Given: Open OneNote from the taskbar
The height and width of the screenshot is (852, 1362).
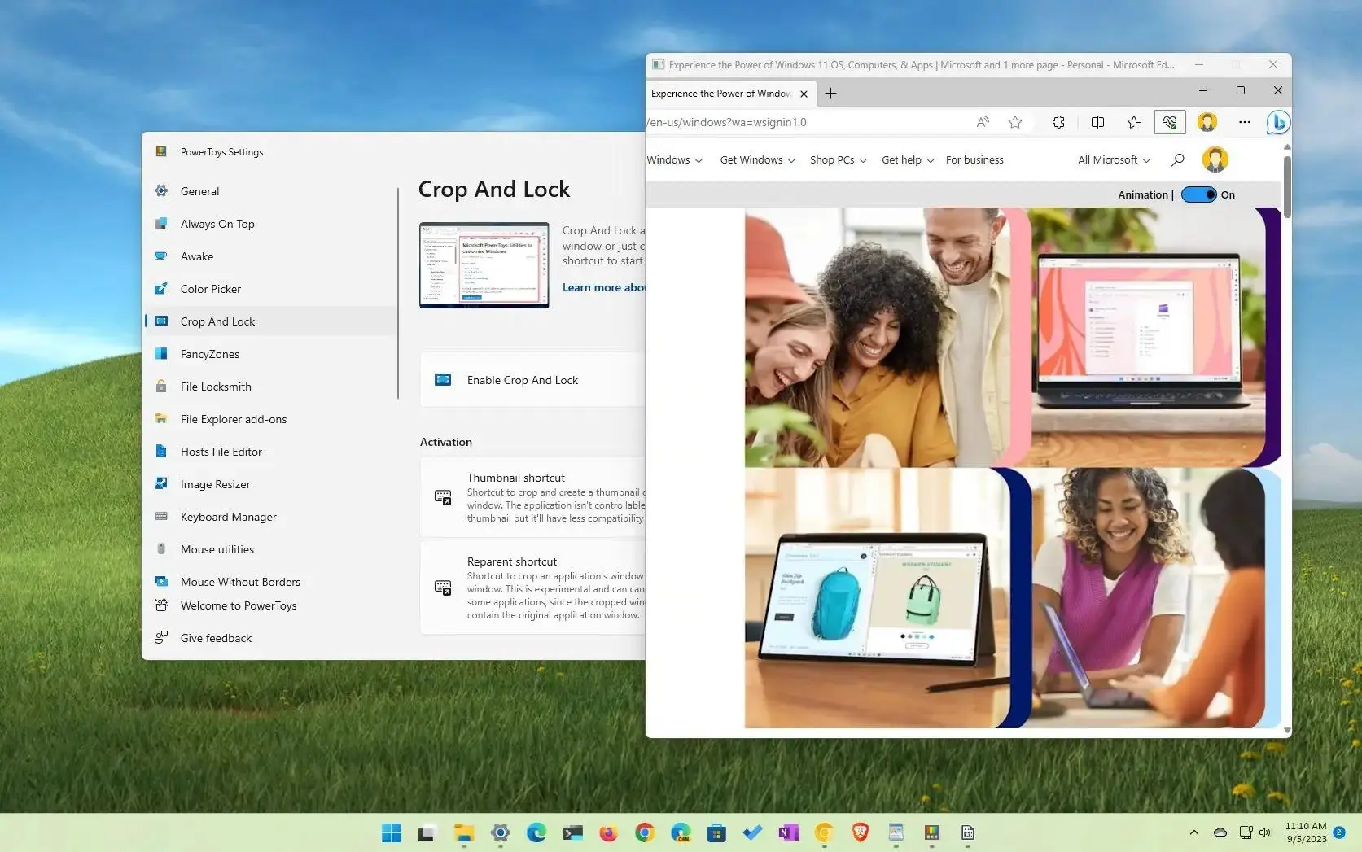Looking at the screenshot, I should coord(788,832).
